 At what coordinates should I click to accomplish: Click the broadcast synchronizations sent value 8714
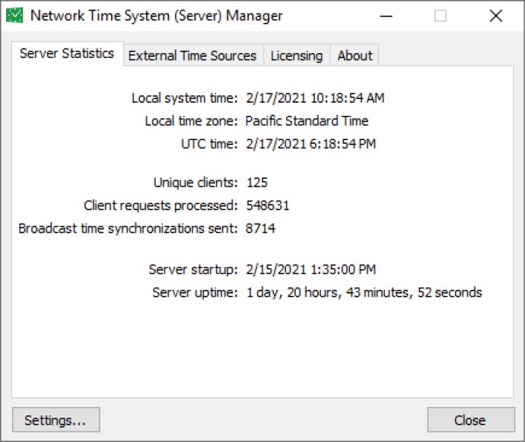pos(260,228)
